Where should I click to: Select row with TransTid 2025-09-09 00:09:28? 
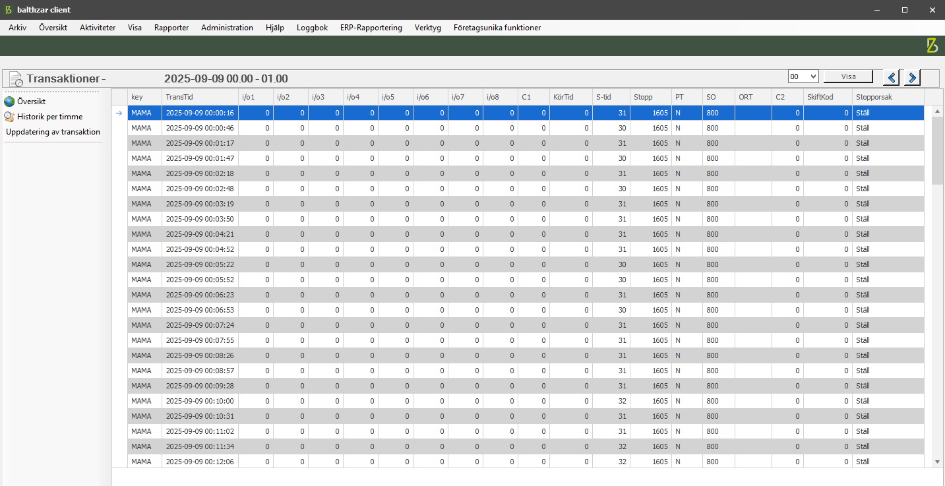[x=526, y=386]
